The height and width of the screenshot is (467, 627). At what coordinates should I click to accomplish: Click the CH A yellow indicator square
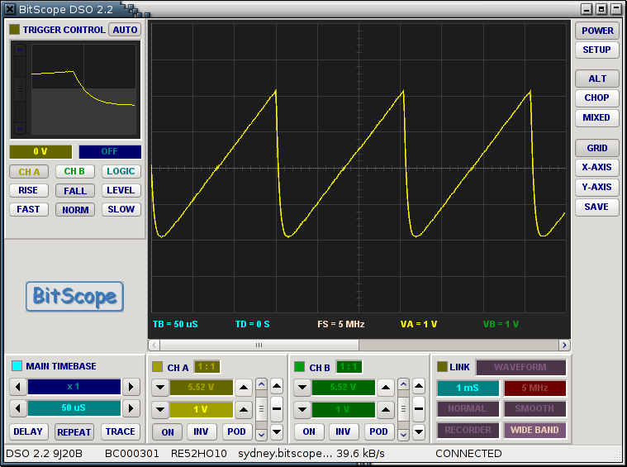[x=157, y=367]
